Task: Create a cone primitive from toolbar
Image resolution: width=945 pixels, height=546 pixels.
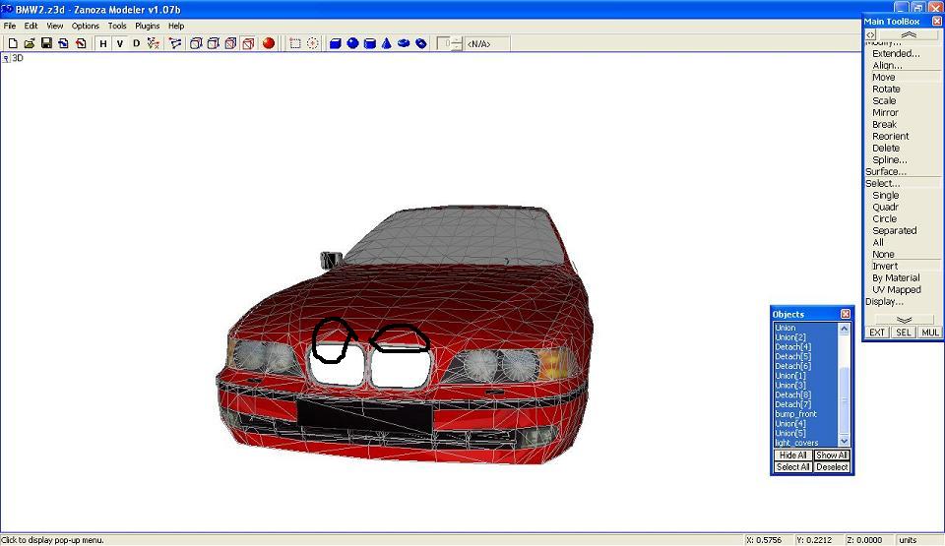Action: point(387,43)
